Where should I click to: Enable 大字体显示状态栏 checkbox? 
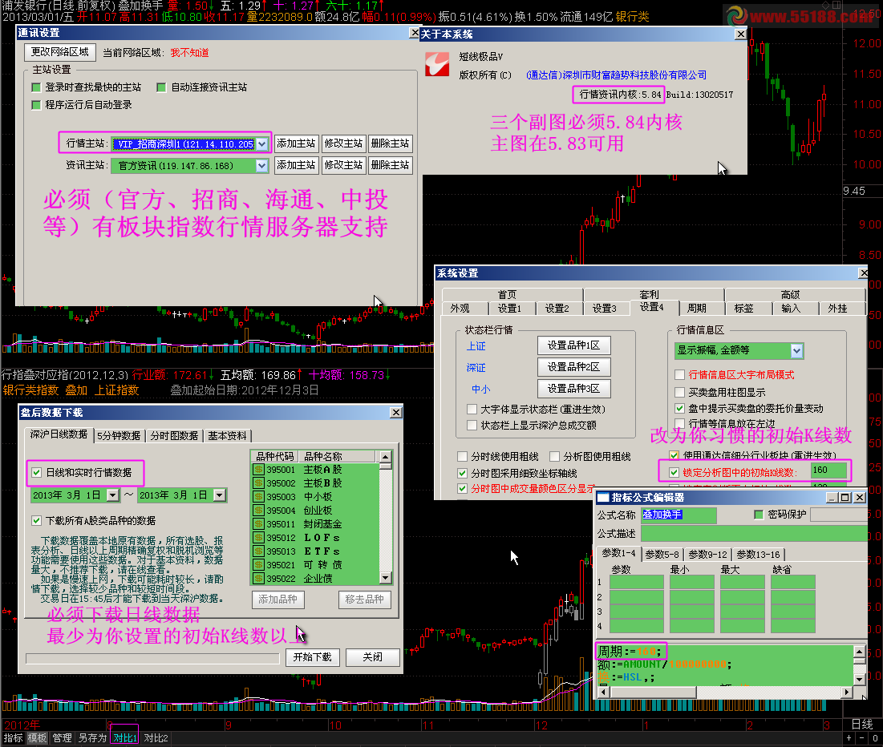click(x=472, y=410)
